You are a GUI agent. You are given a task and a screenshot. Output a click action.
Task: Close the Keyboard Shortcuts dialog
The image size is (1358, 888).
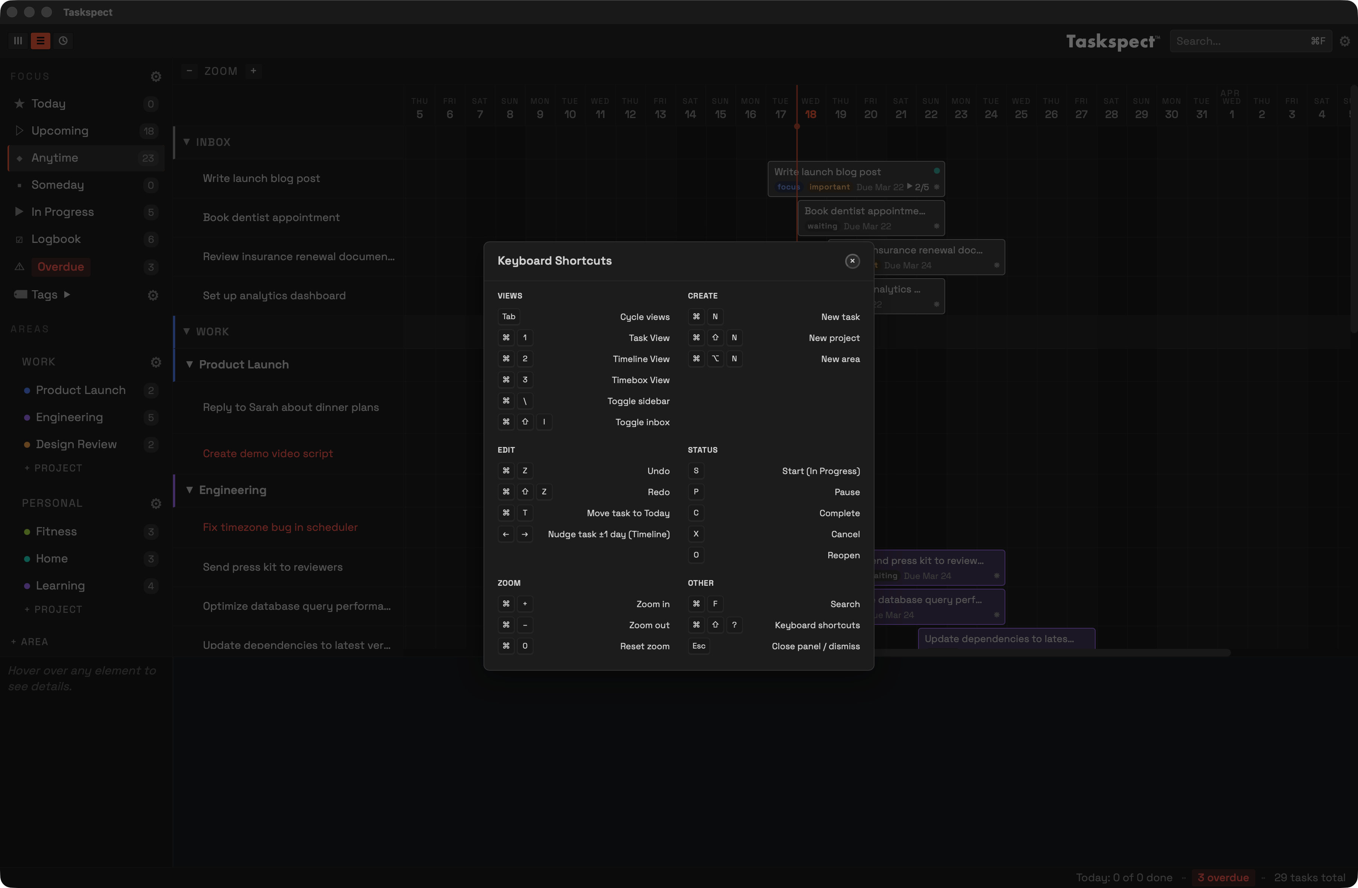852,261
